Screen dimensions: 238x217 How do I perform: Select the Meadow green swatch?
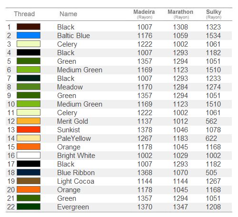click(29, 87)
